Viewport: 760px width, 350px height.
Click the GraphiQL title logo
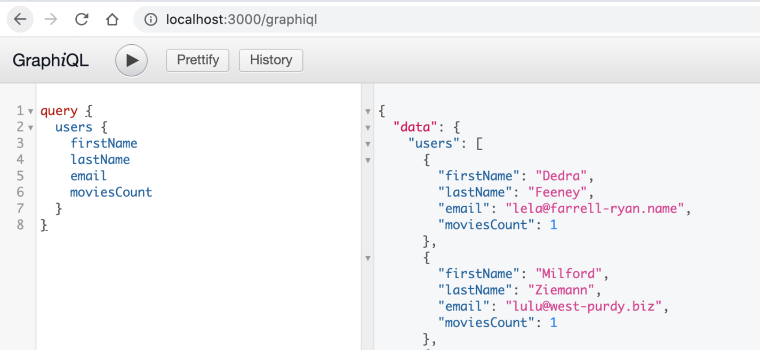point(51,60)
